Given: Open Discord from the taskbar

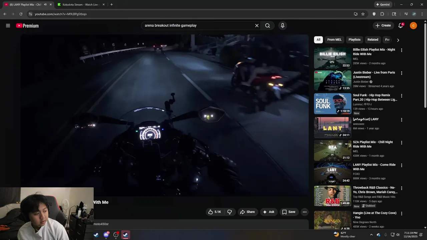Looking at the screenshot, I should (x=106, y=235).
